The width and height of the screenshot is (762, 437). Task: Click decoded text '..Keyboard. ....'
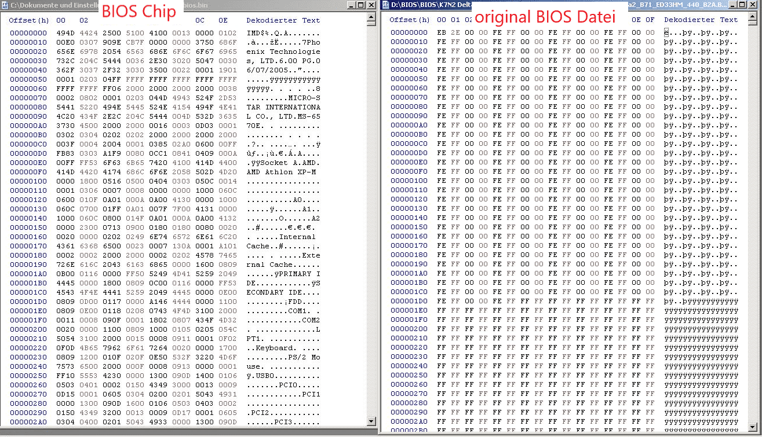(x=283, y=348)
